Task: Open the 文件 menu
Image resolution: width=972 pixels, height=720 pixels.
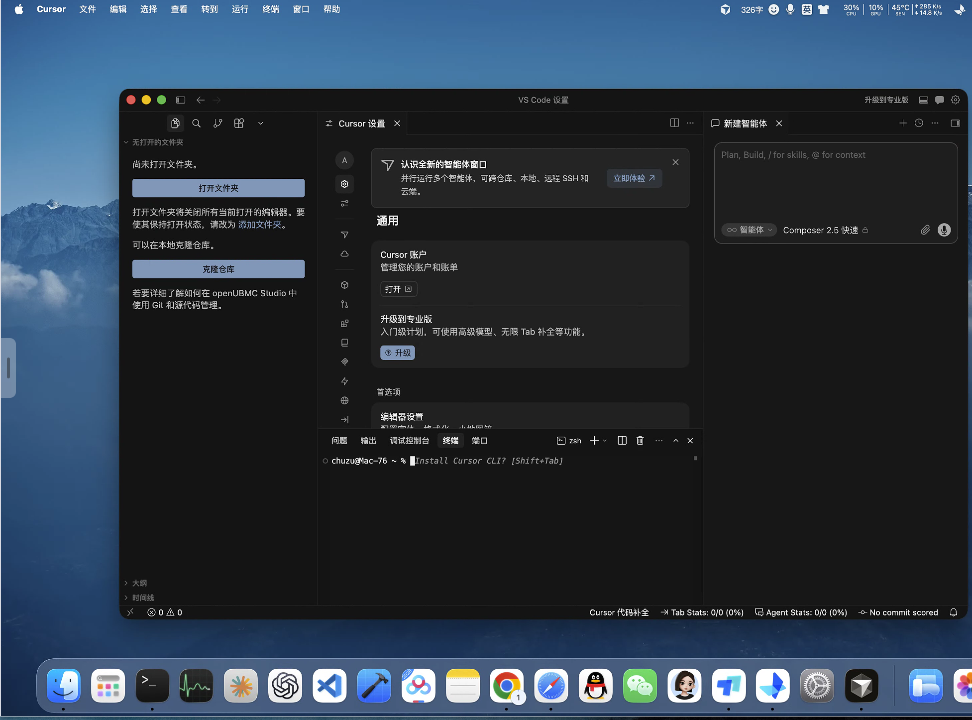Action: 88,9
